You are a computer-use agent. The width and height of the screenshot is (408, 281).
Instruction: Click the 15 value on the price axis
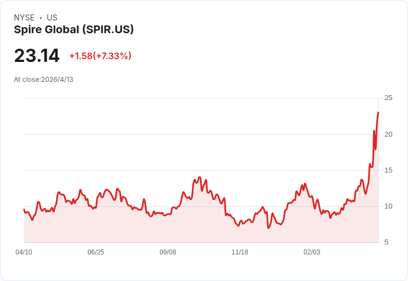[389, 170]
